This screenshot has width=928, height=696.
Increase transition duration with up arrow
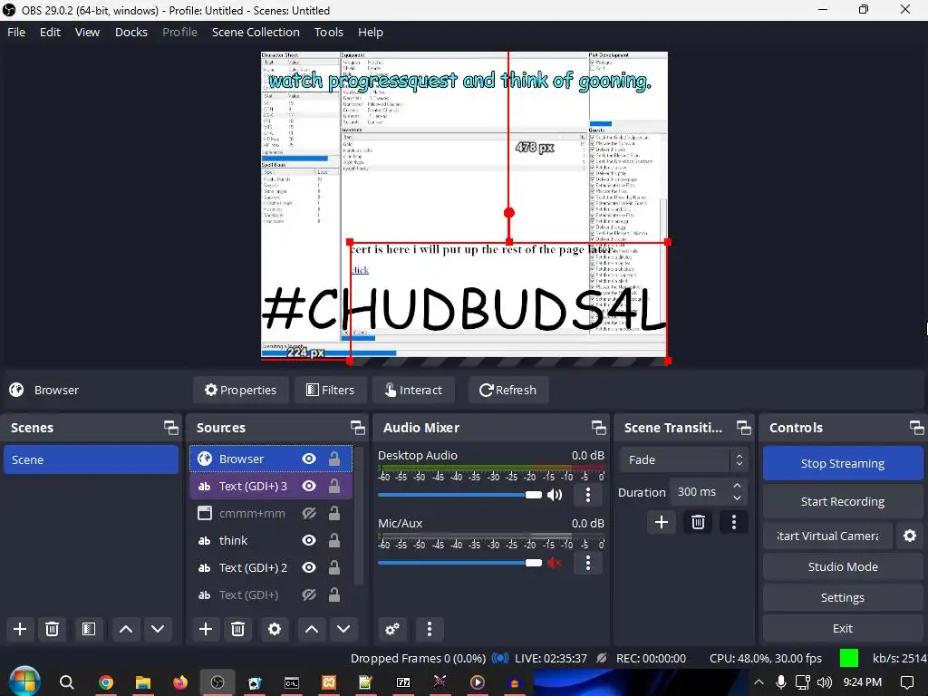click(x=737, y=486)
